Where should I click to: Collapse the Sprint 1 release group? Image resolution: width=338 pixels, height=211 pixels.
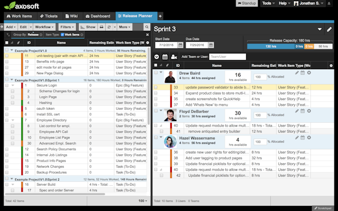pos(12,80)
